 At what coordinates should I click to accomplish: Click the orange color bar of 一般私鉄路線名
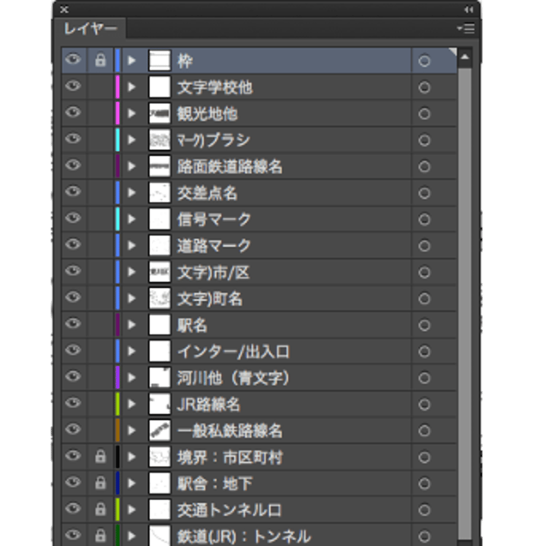pos(118,431)
